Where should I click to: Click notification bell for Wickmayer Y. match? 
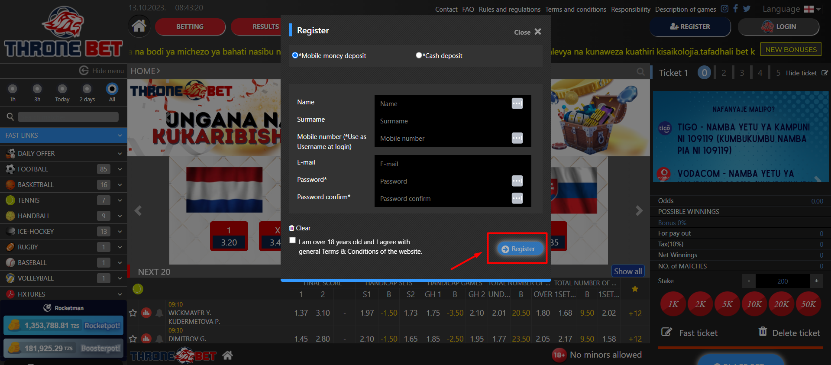point(159,313)
